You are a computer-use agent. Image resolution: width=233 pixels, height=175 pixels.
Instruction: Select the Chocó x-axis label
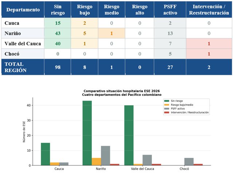pos(184,169)
